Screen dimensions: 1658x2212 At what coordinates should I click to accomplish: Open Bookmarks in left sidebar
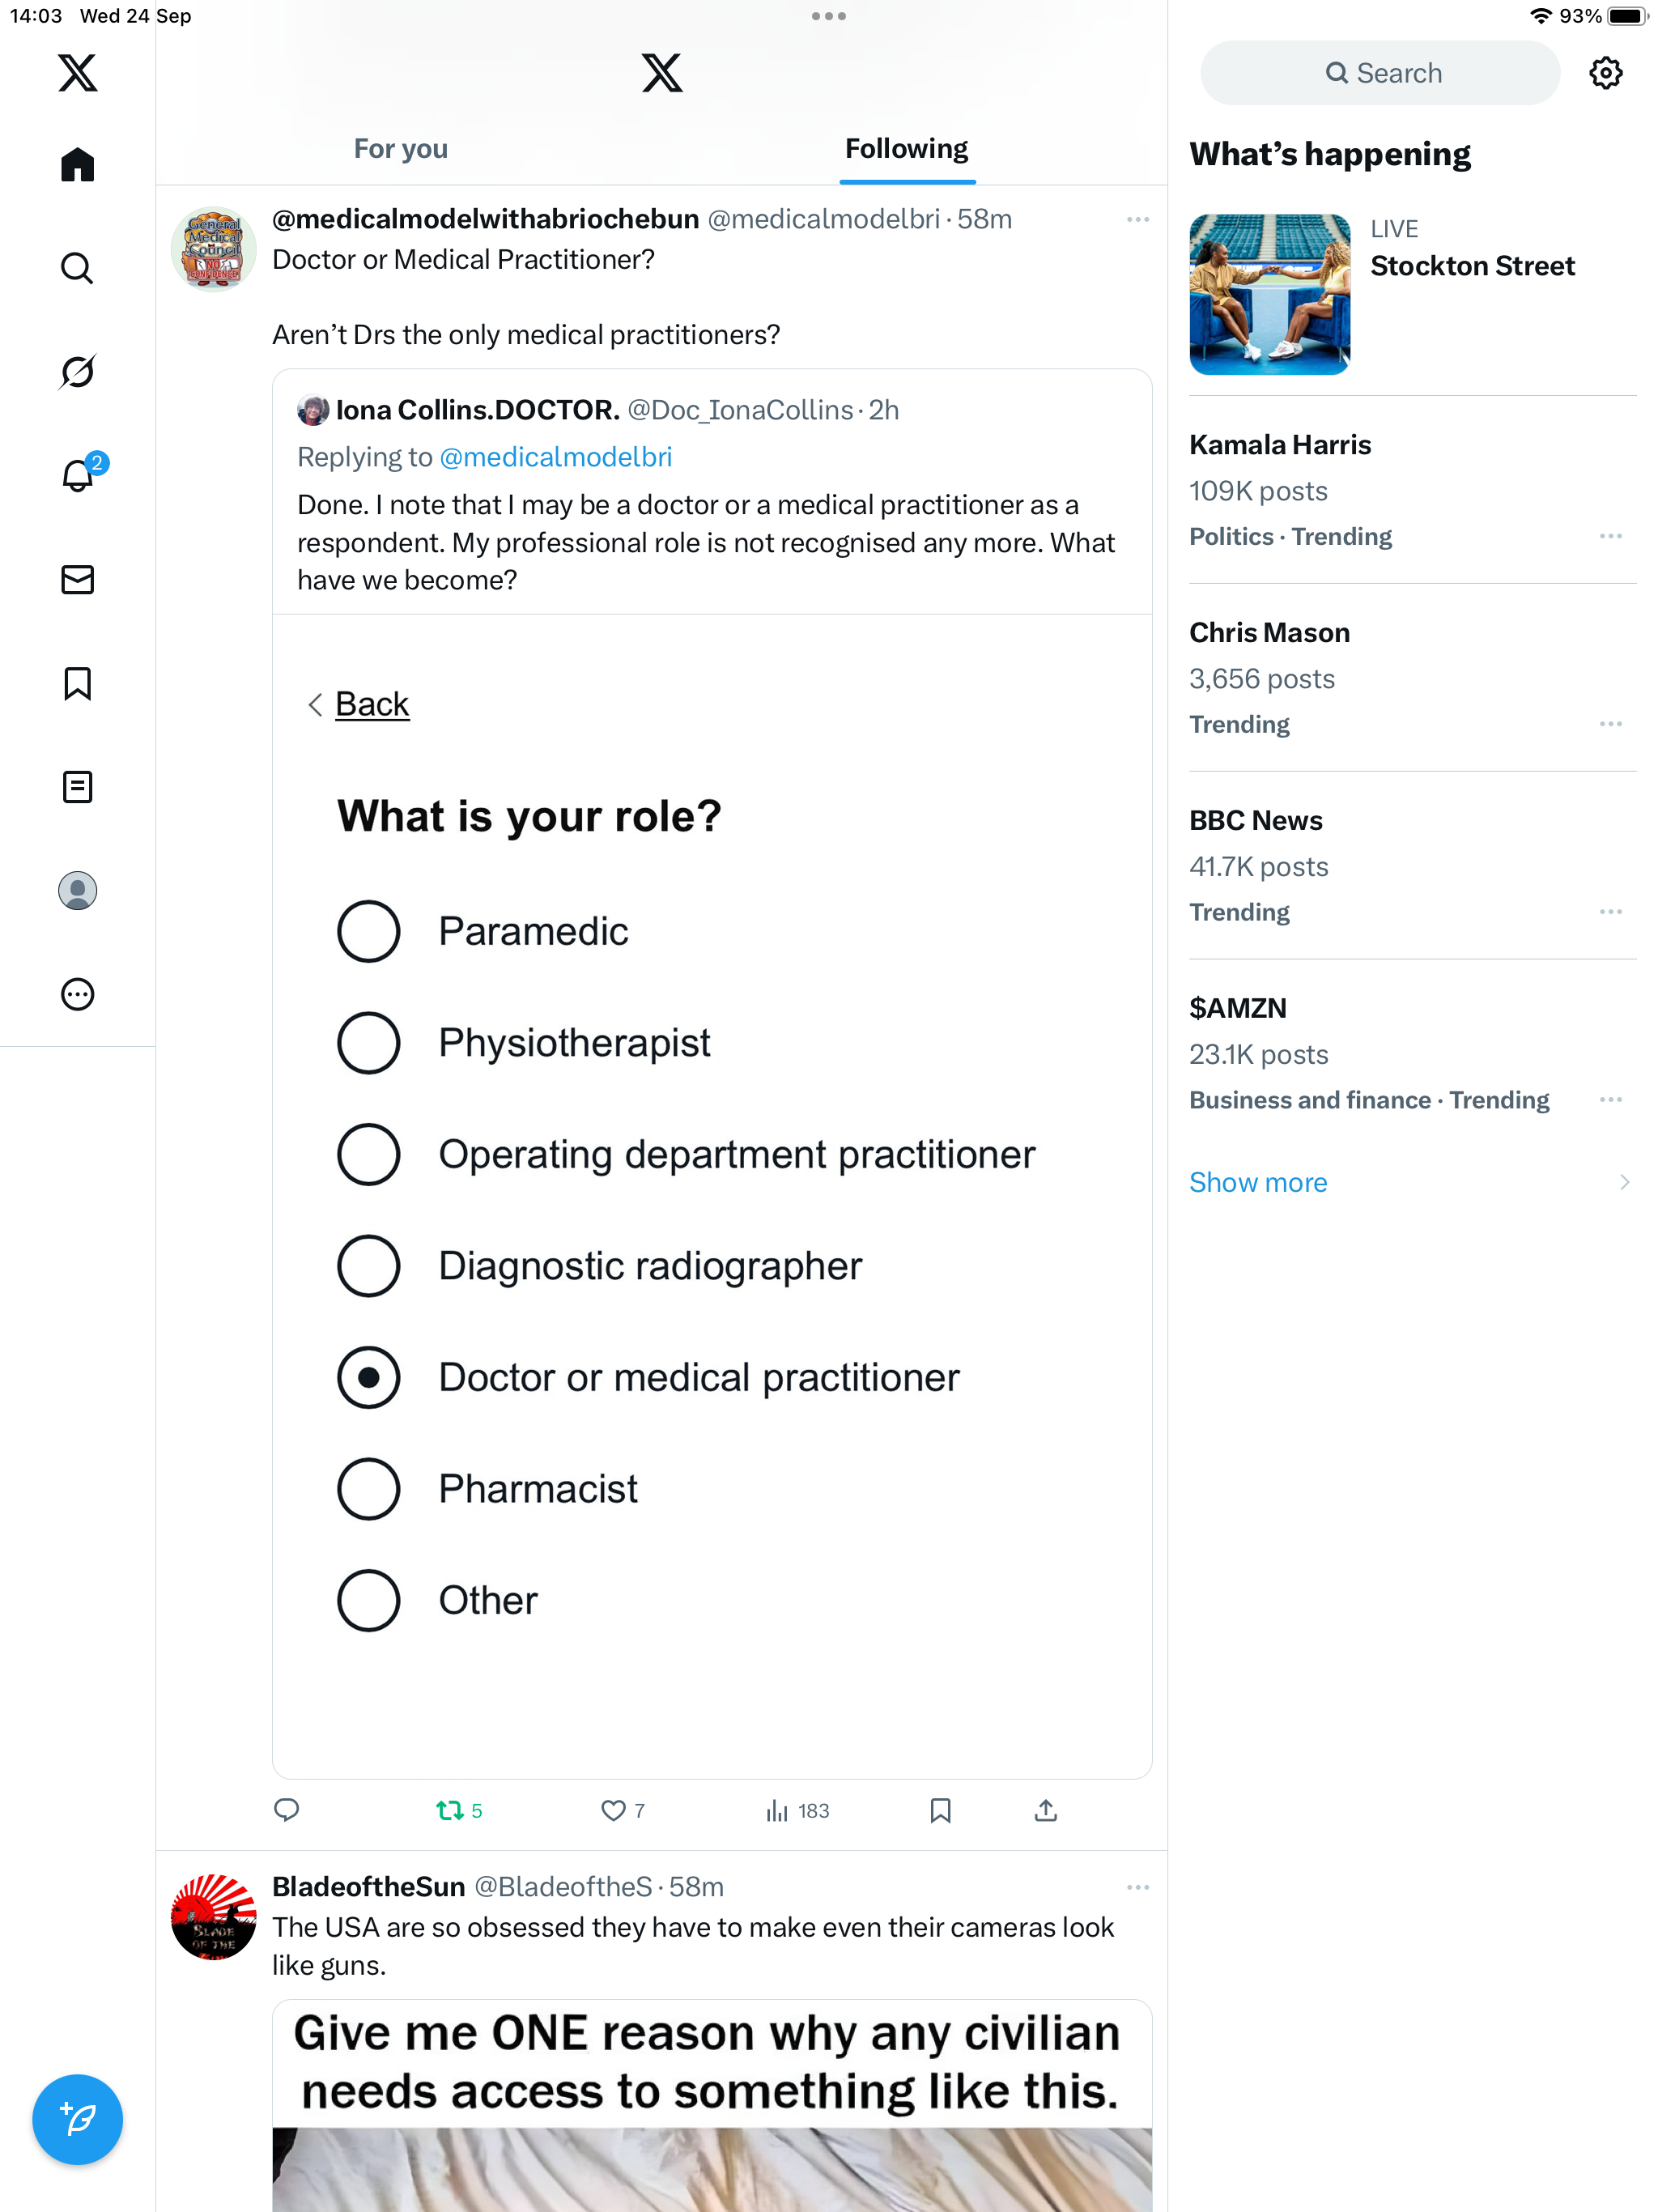click(x=77, y=684)
